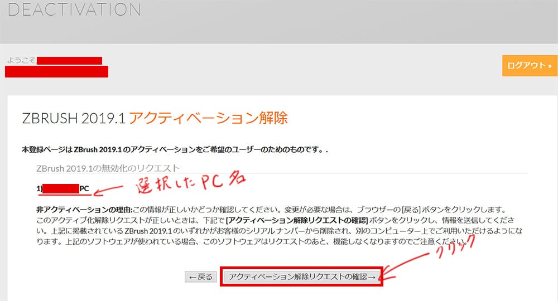
Task: Click the » chevron on the logout button
Action: pyautogui.click(x=550, y=66)
